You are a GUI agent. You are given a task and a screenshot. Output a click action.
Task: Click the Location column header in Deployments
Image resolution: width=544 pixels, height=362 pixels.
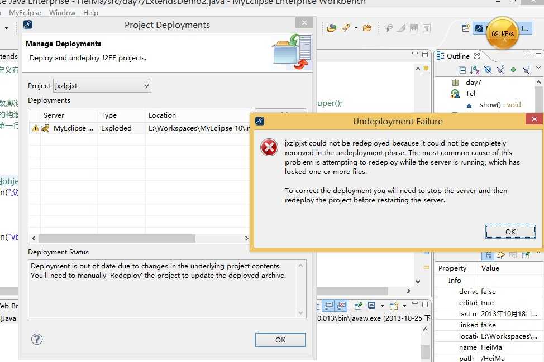162,115
